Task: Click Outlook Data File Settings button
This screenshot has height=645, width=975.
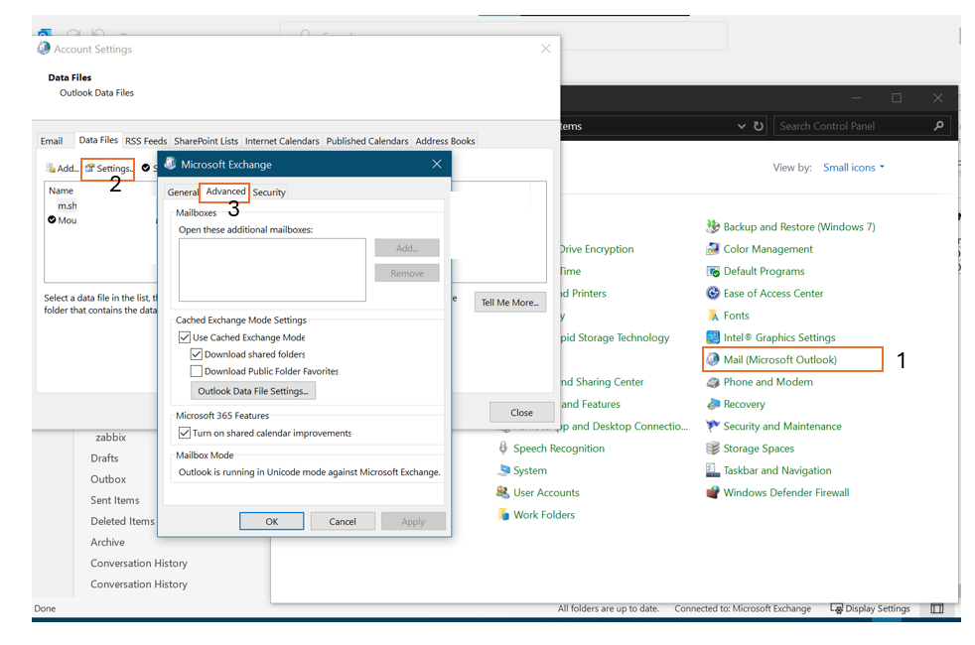Action: [x=253, y=391]
